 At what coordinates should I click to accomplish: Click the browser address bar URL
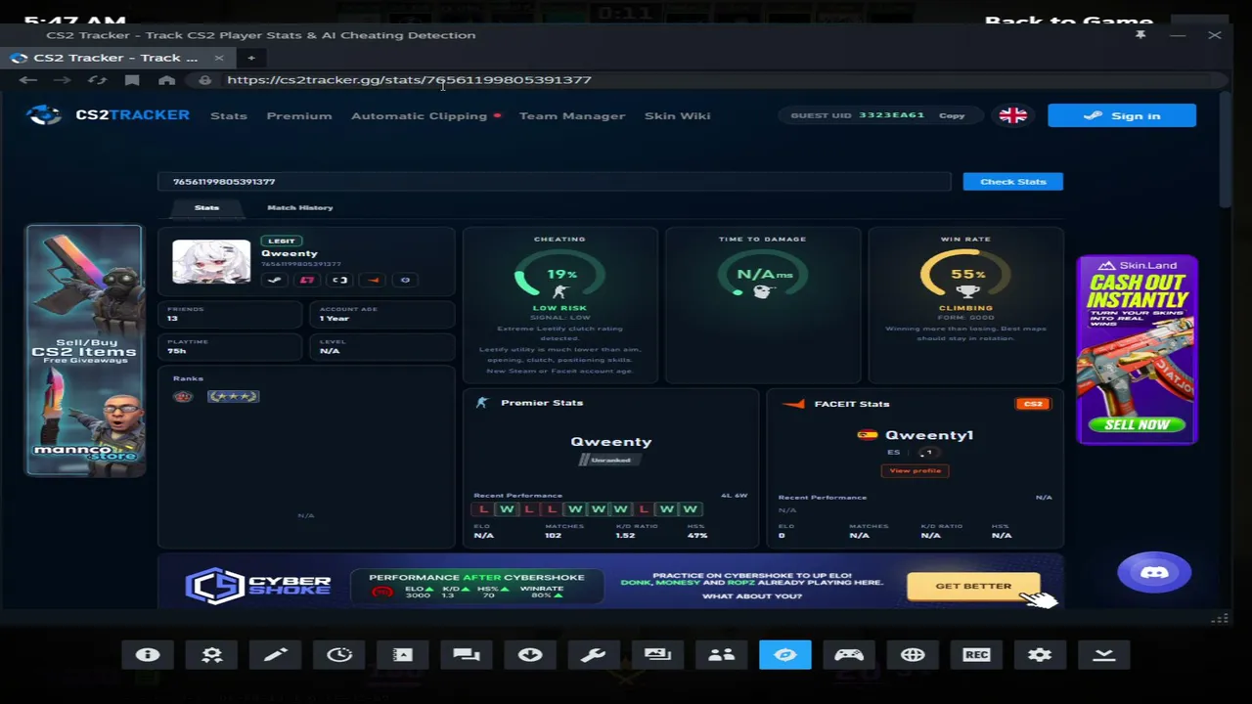[409, 80]
